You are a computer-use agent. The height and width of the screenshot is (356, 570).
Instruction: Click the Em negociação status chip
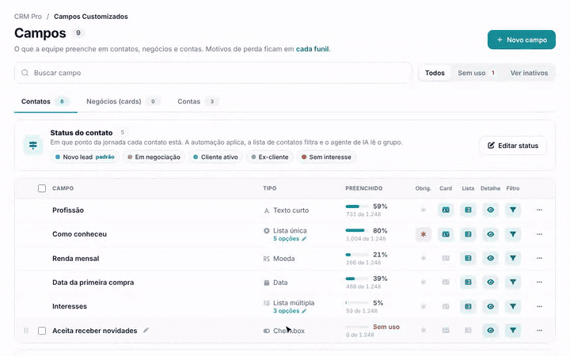(154, 157)
